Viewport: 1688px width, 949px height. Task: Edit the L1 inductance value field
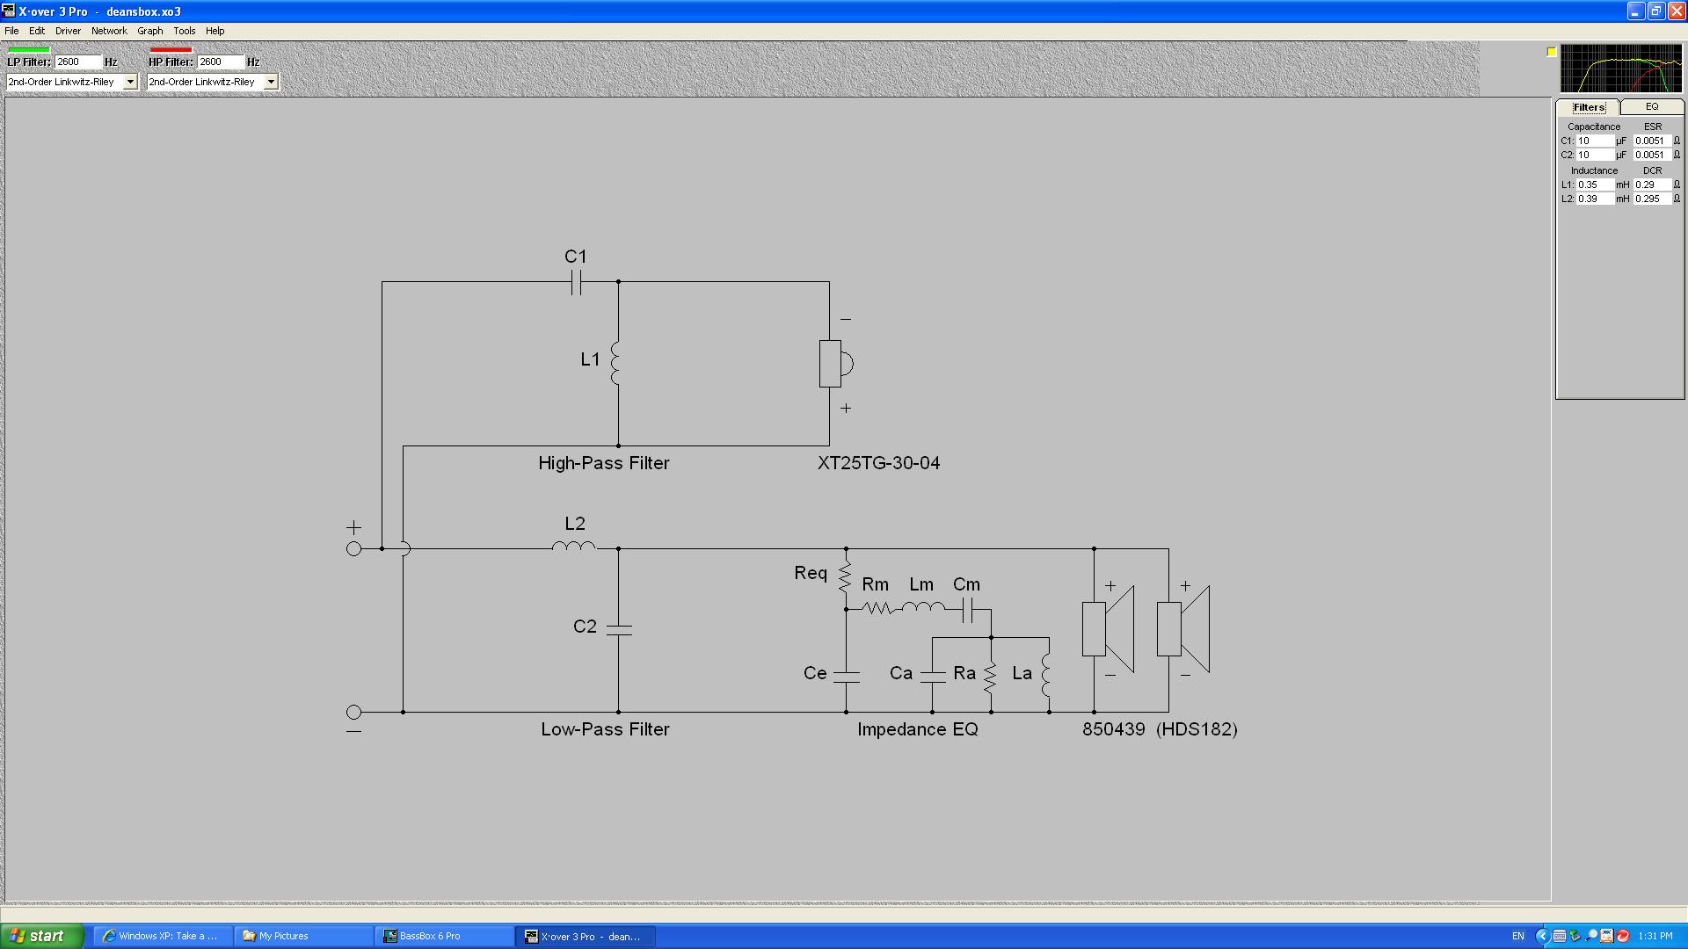pos(1596,185)
